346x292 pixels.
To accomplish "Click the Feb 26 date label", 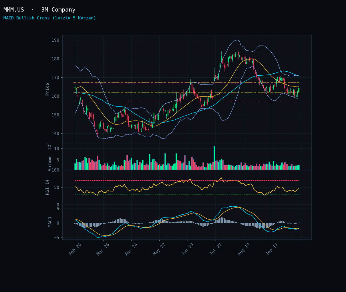I will 75,249.
